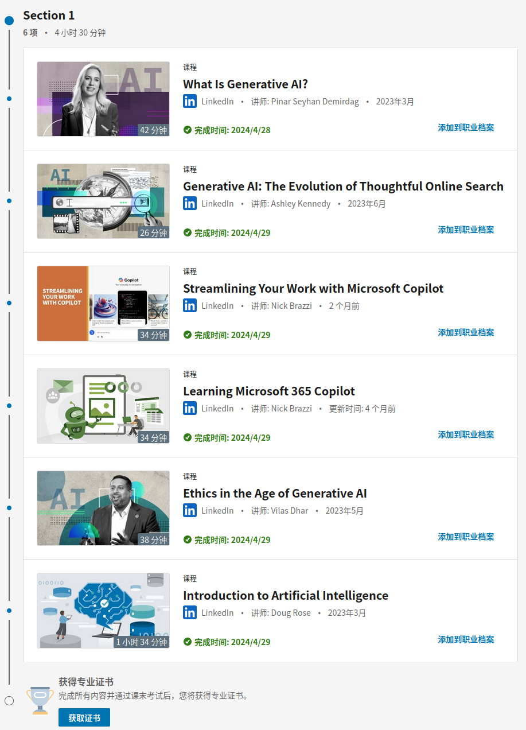Image resolution: width=526 pixels, height=730 pixels.
Task: Open instructor Vilas Dhar link
Action: coord(290,511)
